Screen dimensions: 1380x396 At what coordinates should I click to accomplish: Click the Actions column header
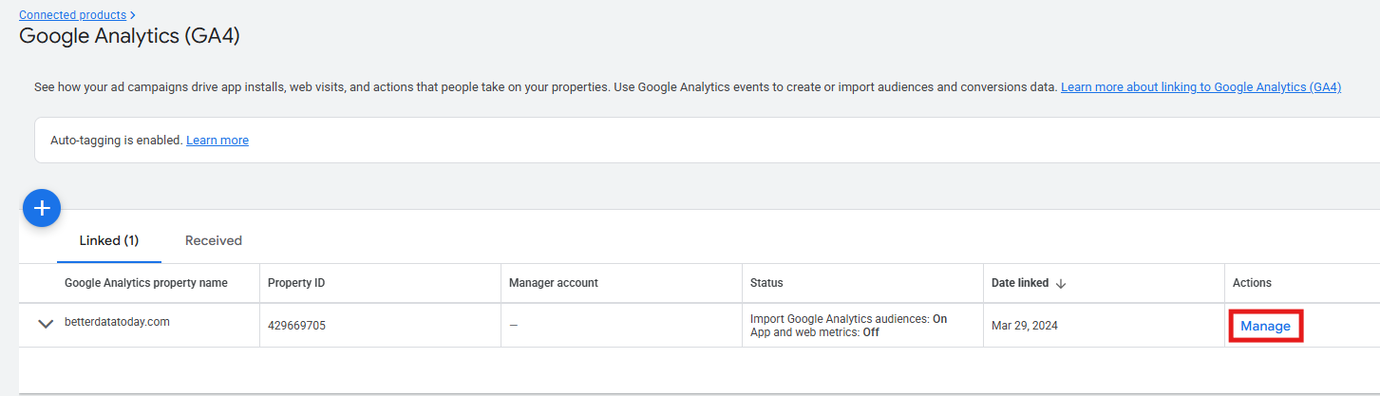pyautogui.click(x=1252, y=283)
